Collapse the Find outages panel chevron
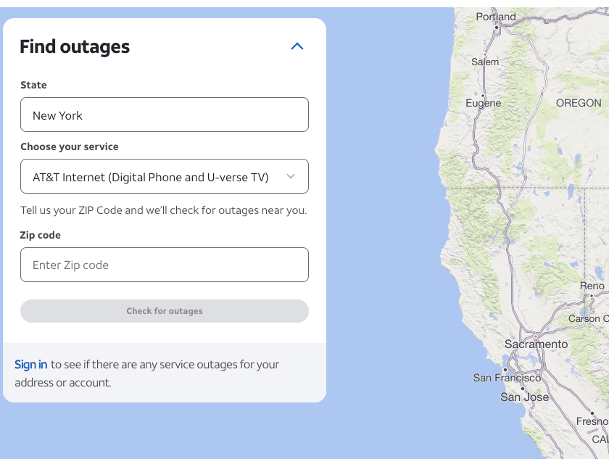The height and width of the screenshot is (459, 609). [297, 46]
